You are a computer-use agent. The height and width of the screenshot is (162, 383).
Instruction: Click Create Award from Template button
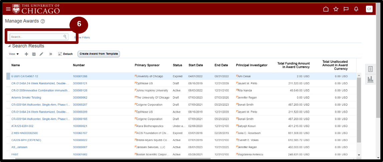[99, 54]
